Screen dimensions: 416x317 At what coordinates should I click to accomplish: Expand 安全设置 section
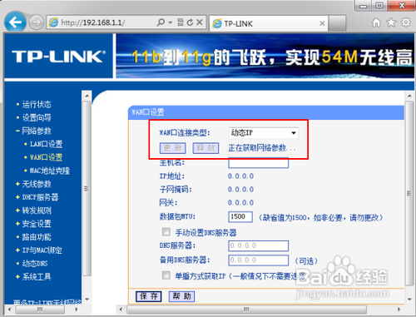37,224
